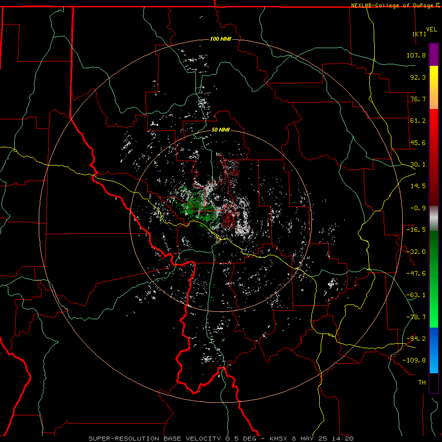Click the TH legend label

pyautogui.click(x=422, y=382)
